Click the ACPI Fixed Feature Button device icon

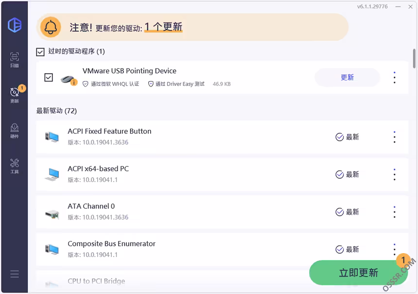click(x=52, y=137)
